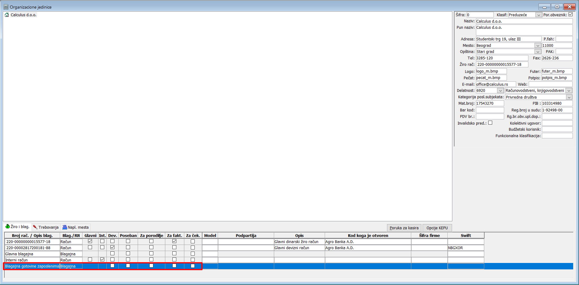The width and height of the screenshot is (579, 285).
Task: Open the Računovodstveni, knjigovodstveni activity dropdown
Action: click(569, 91)
